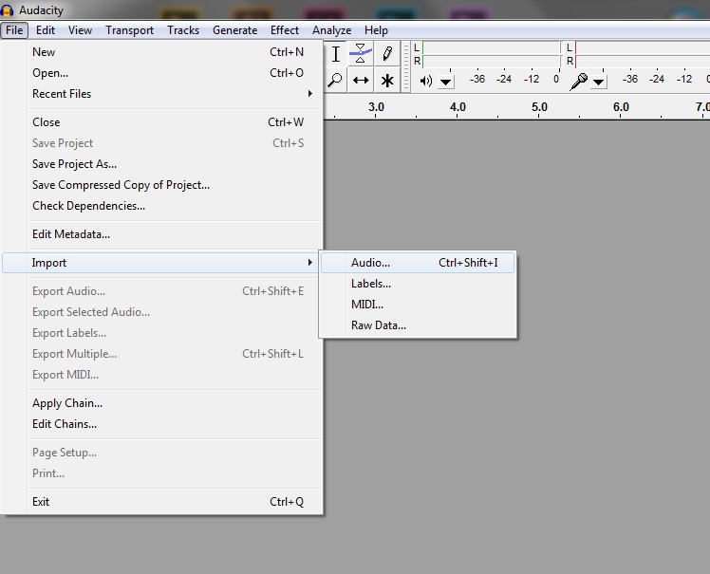Open the Help menu
The width and height of the screenshot is (710, 574).
pos(376,30)
